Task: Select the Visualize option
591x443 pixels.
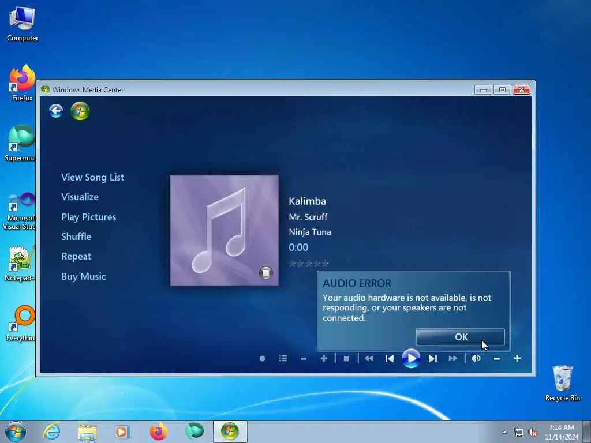Action: (80, 197)
